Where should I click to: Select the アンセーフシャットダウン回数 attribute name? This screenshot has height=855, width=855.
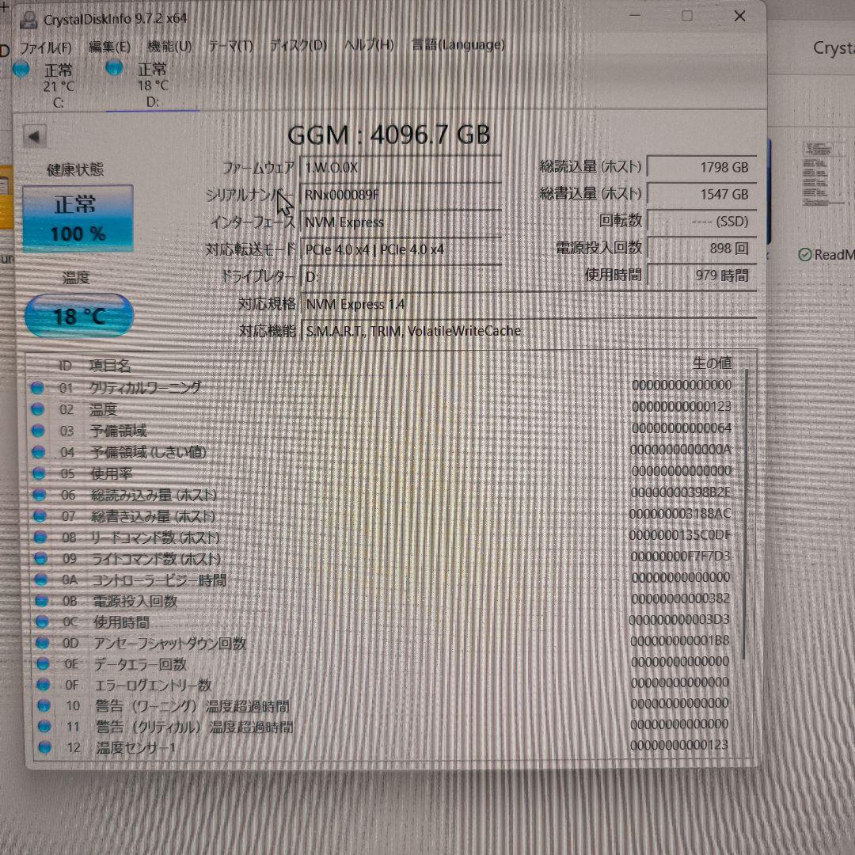click(170, 643)
